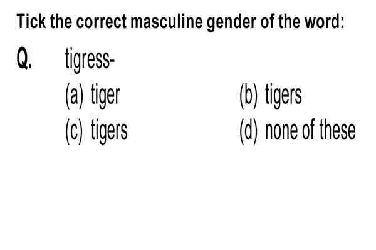Click the question word tigress-
The width and height of the screenshot is (376, 250).
[x=90, y=60]
